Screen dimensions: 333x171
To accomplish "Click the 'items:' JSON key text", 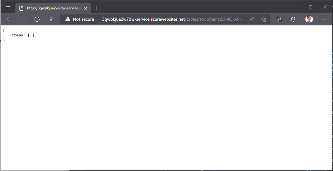I will pos(18,35).
